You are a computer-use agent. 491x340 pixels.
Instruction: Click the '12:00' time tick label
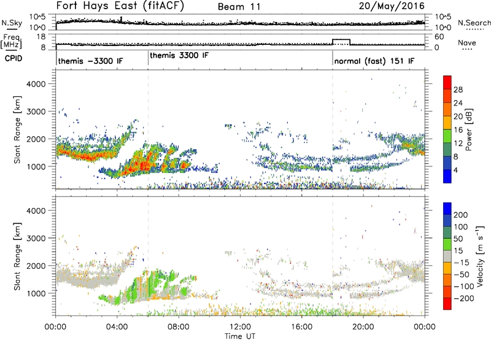pyautogui.click(x=240, y=327)
